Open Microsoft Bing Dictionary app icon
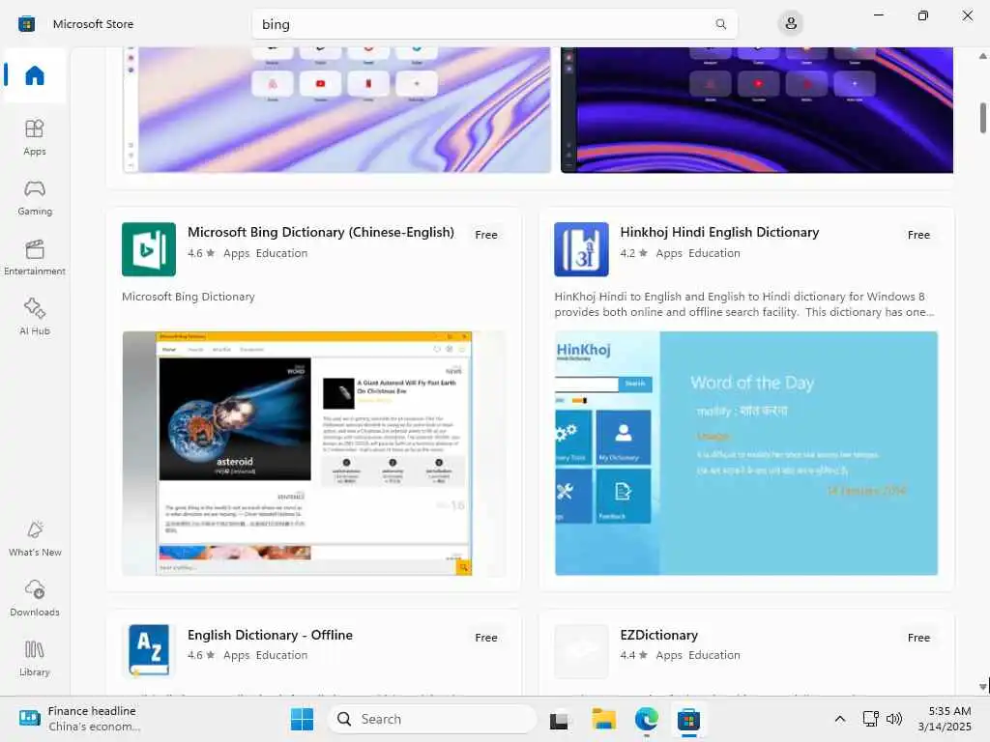The height and width of the screenshot is (742, 990). [149, 249]
